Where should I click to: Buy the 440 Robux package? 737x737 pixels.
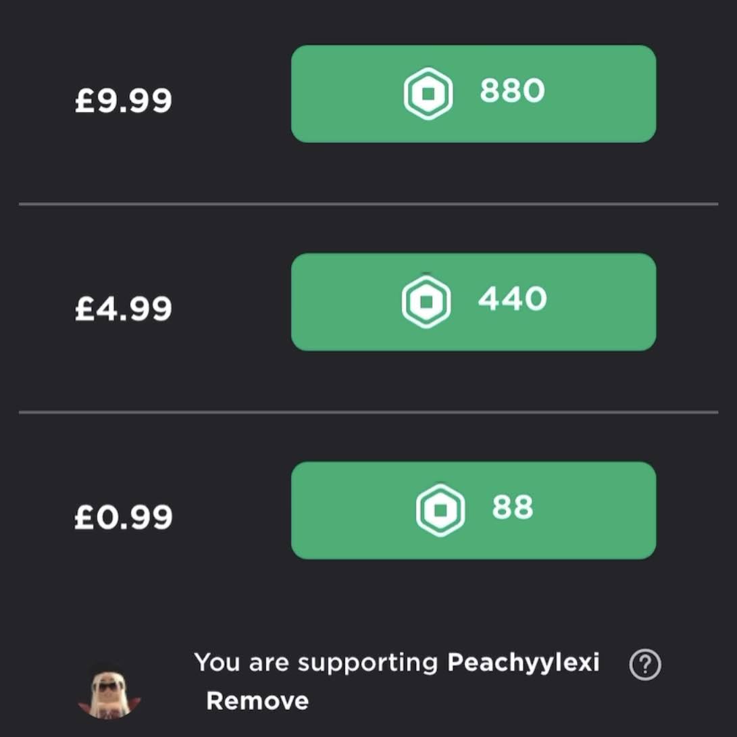473,302
